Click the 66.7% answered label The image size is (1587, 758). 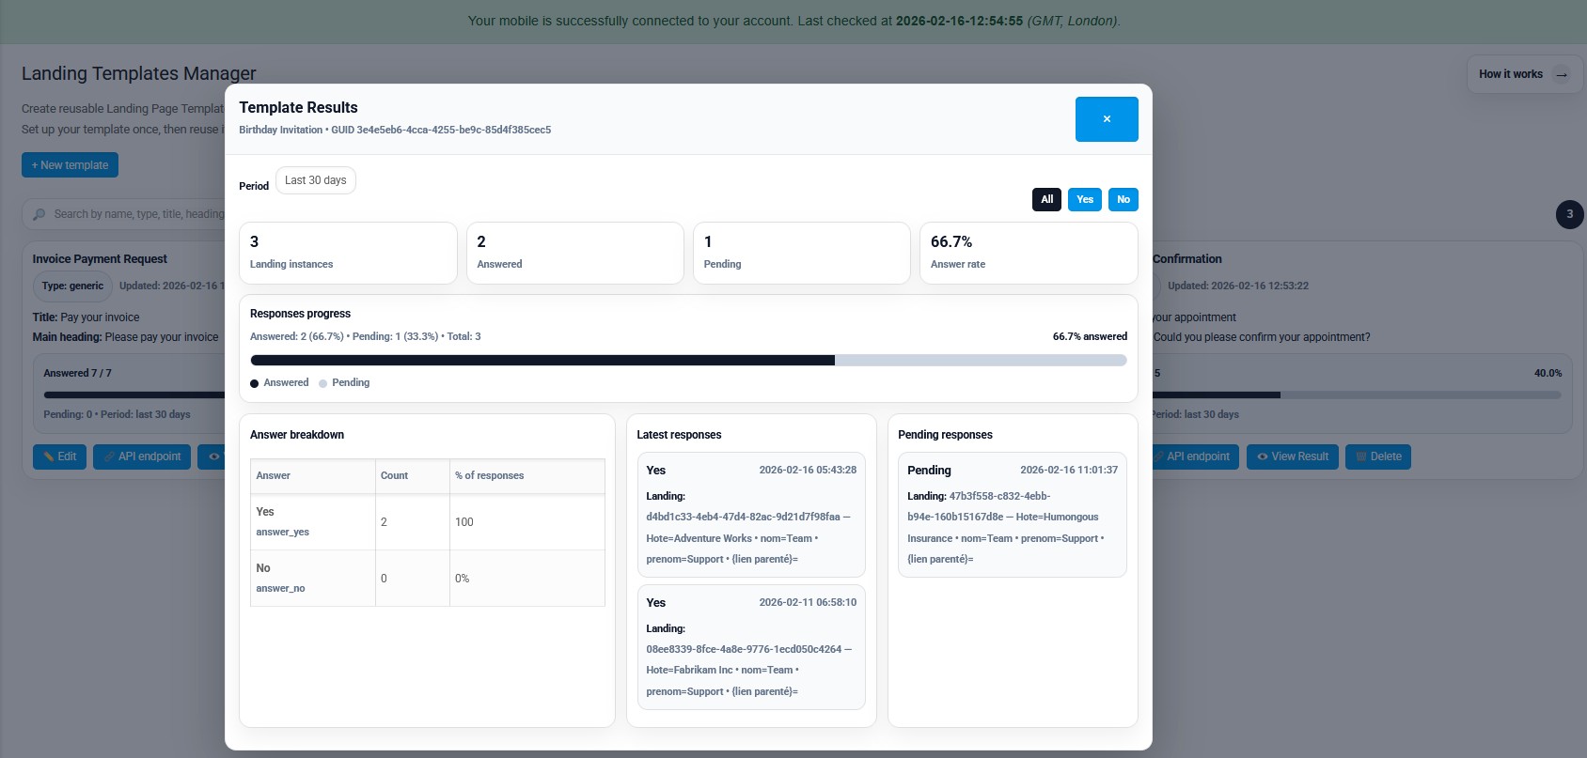(1090, 336)
